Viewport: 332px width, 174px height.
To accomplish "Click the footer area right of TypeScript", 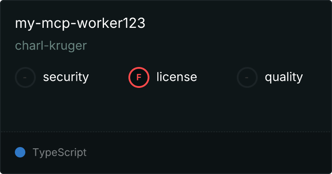I will (207, 152).
